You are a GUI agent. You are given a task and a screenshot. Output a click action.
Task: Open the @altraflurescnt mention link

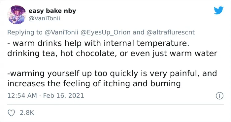pyautogui.click(x=171, y=32)
